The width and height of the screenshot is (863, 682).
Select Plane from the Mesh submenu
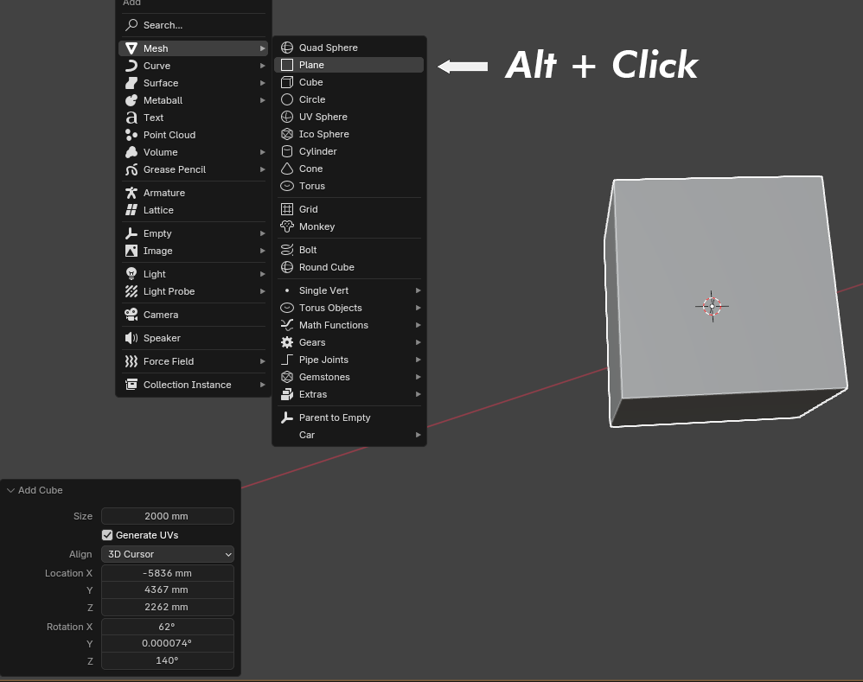tap(349, 65)
